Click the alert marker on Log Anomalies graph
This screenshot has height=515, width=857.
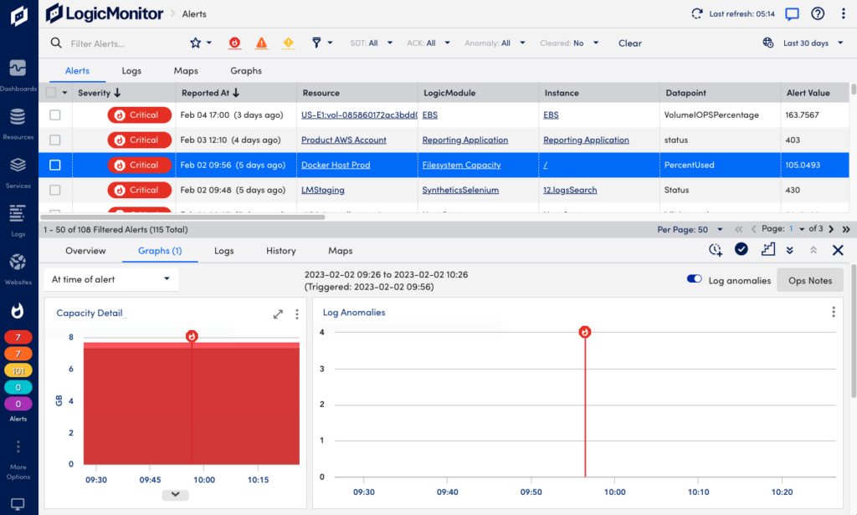tap(585, 332)
